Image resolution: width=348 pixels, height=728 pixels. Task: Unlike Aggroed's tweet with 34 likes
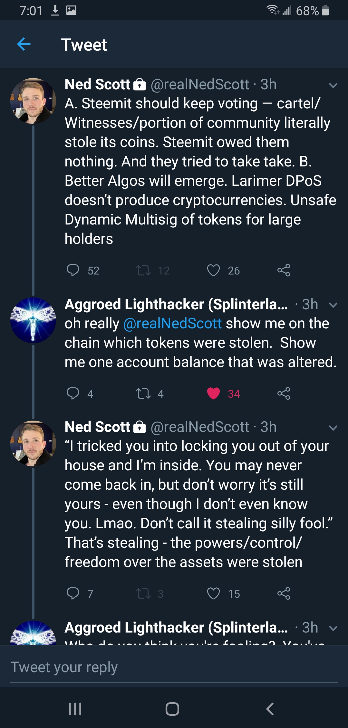tap(213, 394)
